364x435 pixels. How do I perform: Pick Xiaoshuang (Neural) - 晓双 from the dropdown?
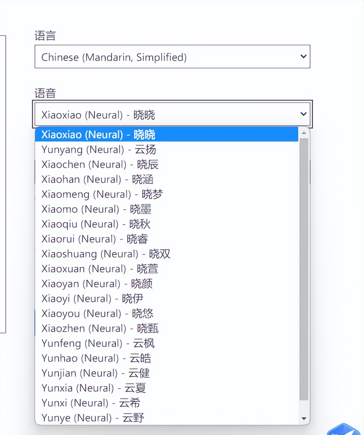[105, 254]
